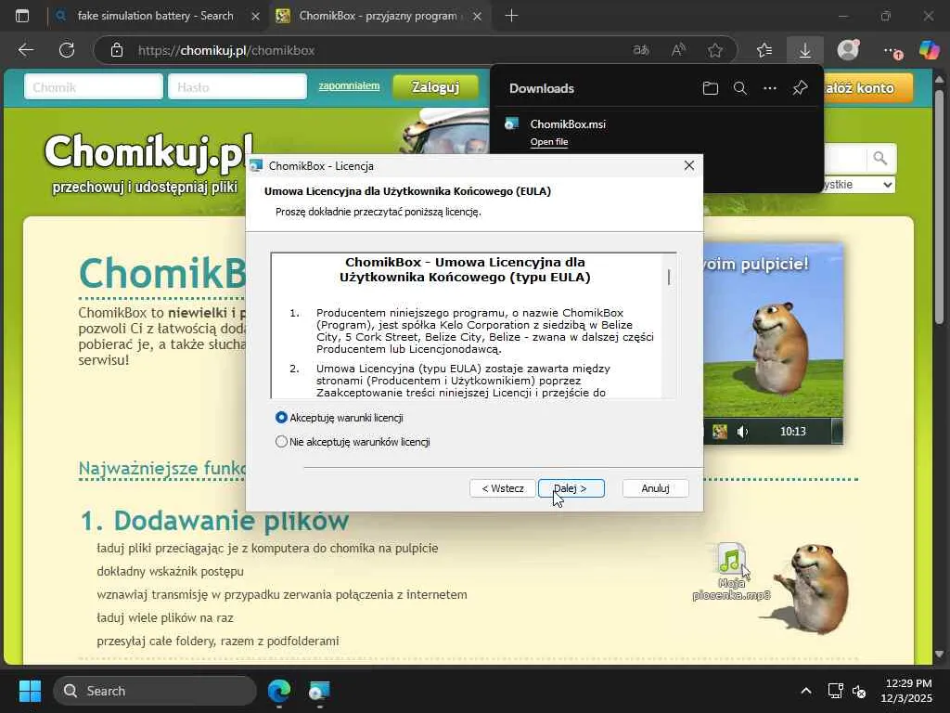Screen dimensions: 950x713
Task: Click the speaker icon in hamster preview
Action: click(x=742, y=432)
